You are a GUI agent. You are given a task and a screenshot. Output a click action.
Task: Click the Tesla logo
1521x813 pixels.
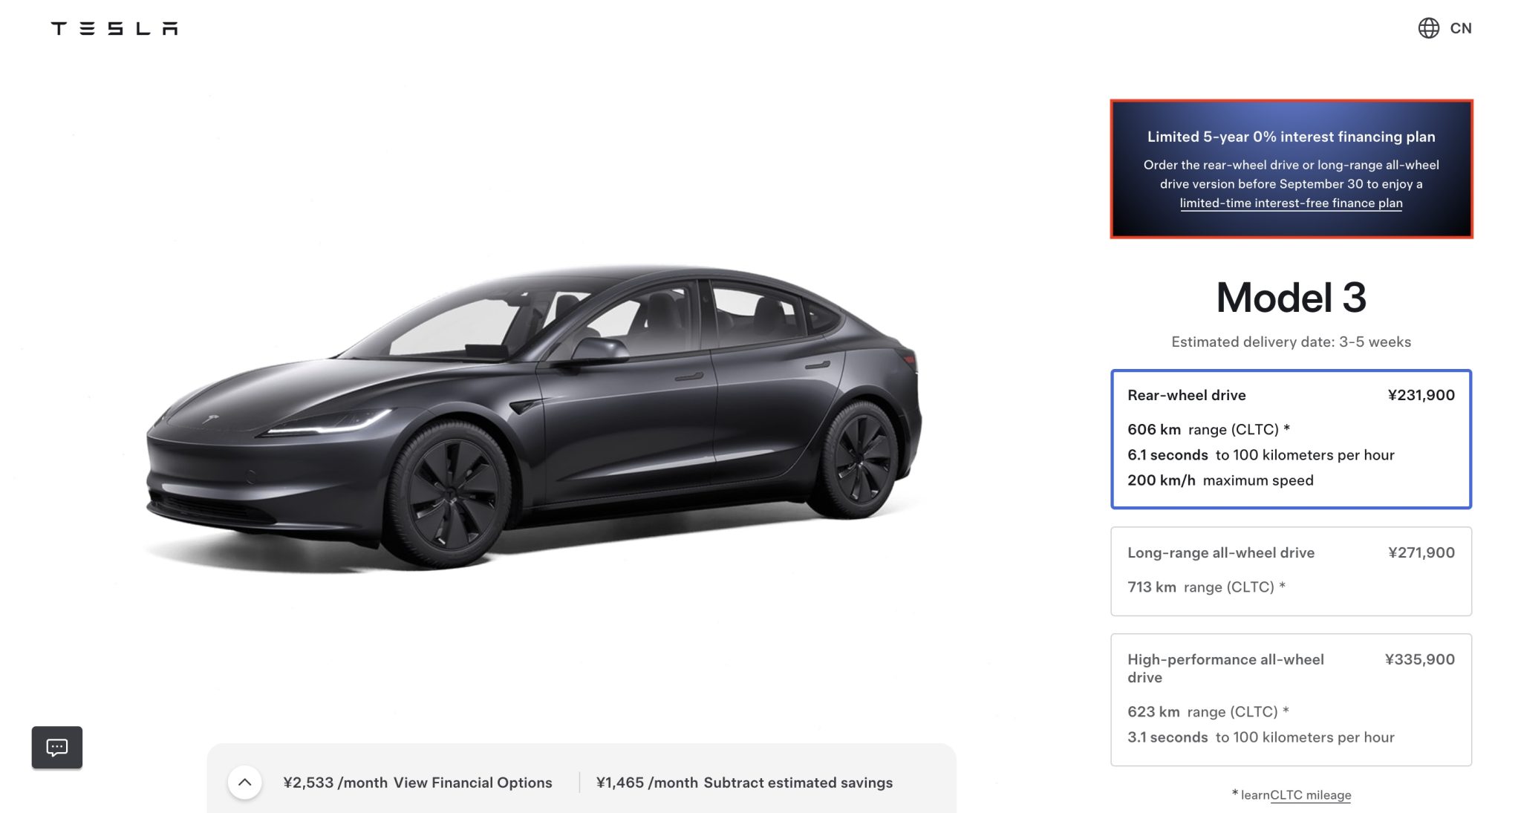pyautogui.click(x=114, y=28)
